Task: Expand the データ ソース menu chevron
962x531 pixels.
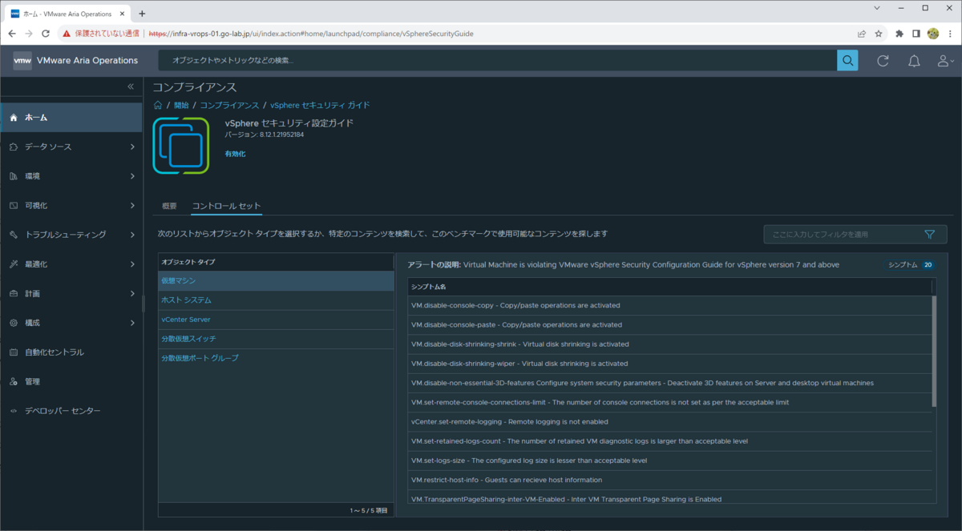Action: click(x=132, y=147)
